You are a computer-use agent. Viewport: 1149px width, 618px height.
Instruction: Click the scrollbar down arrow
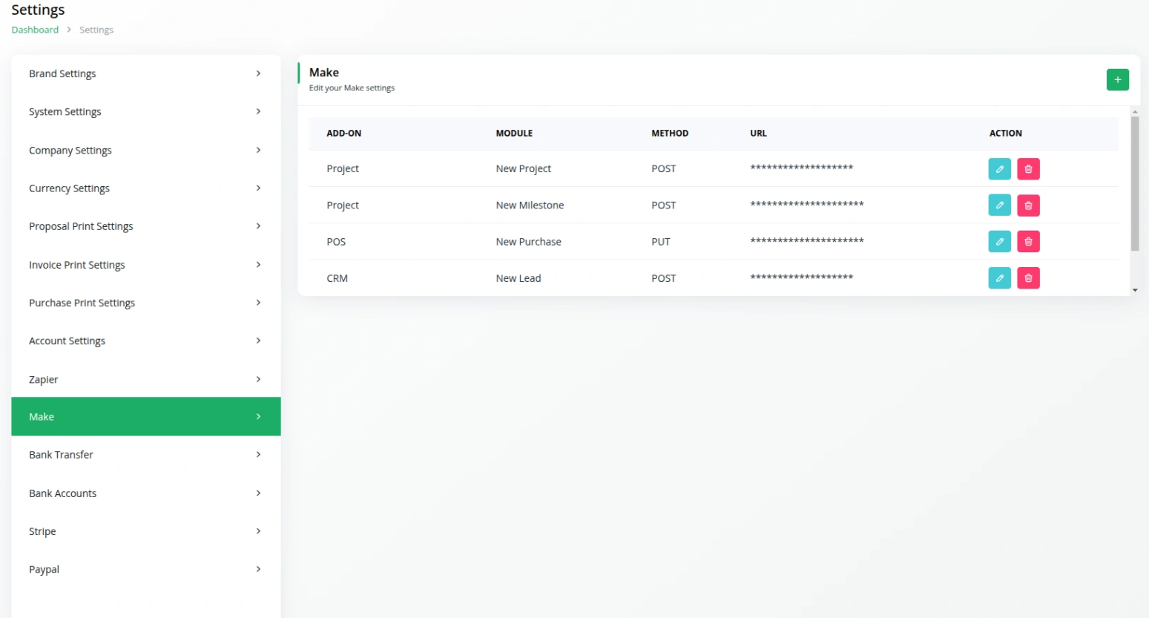(1135, 290)
